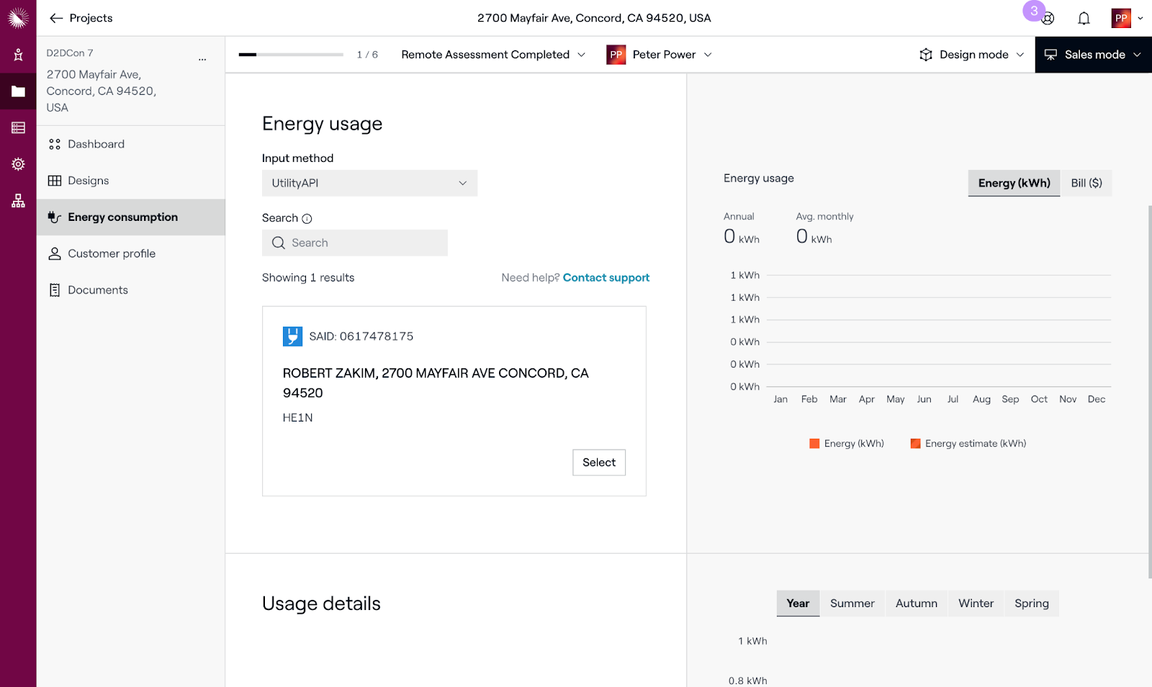Open the Projects folder icon in sidebar
Viewport: 1152px width, 687px height.
[18, 91]
